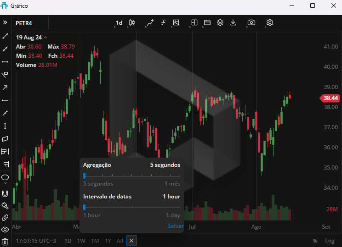Image resolution: width=342 pixels, height=247 pixels.
Task: Expand the left sidebar with double chevron
Action: [5, 22]
